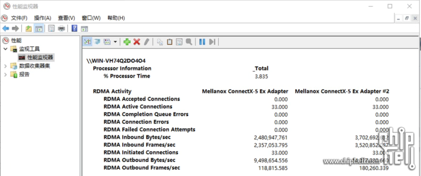Click \\WIN-VH74Q2DO4O4 computer name

(x=116, y=61)
